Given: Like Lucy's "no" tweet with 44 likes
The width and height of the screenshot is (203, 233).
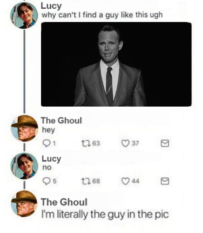Looking at the screenshot, I should [x=125, y=181].
